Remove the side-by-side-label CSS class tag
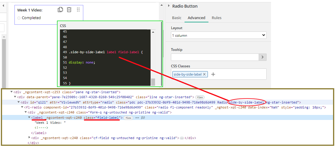Viewport: 336px width, 147px height. coord(204,74)
